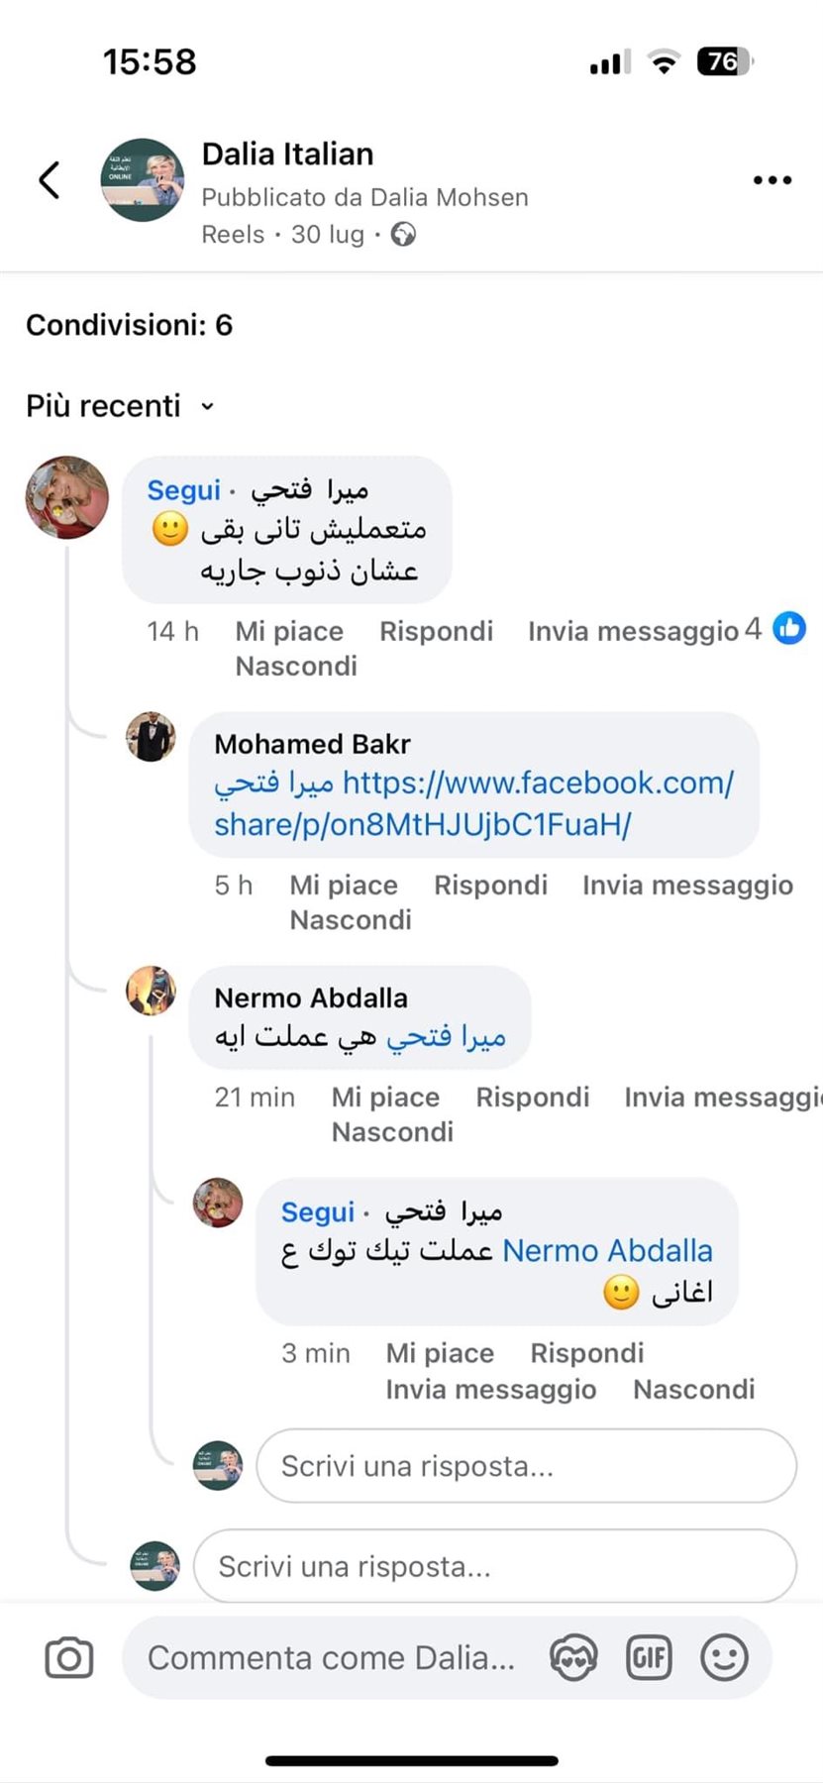Open the emoji smiley picker
Viewport: 823px width, 1783px height.
tap(724, 1657)
